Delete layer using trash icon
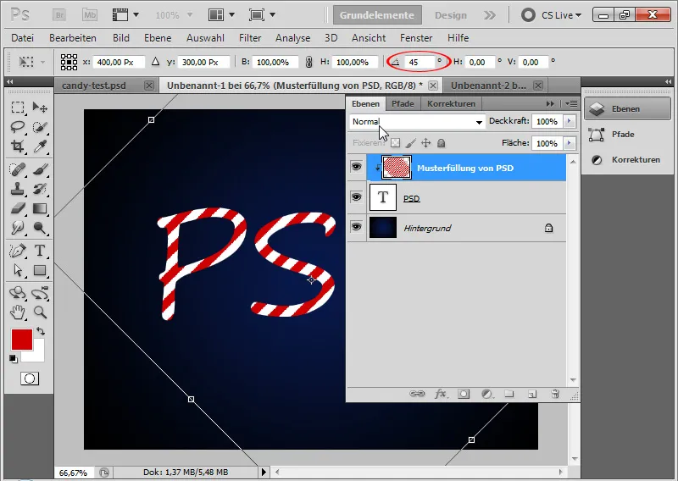 [555, 394]
